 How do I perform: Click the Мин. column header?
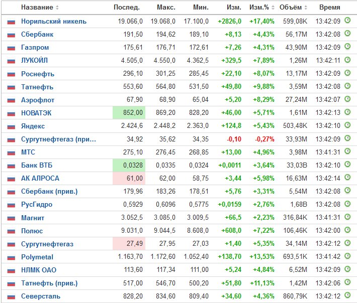coord(201,8)
